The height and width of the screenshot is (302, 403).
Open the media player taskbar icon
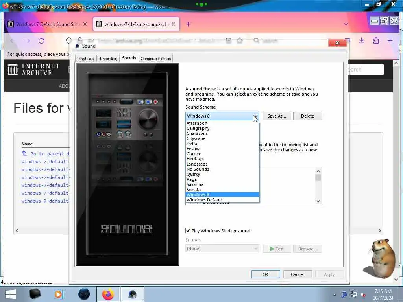click(x=59, y=294)
